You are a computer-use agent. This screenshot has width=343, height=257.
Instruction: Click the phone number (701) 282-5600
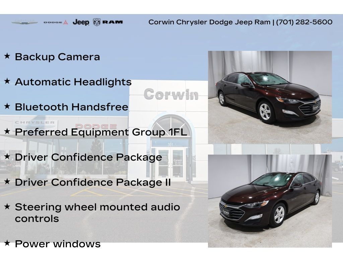click(x=304, y=22)
